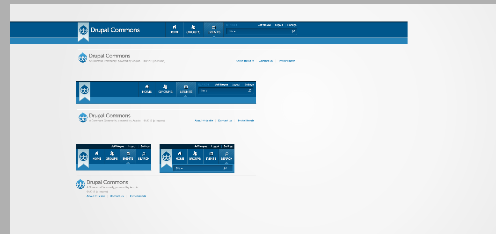This screenshot has width=496, height=234.
Task: Click Logout in the full-width top header
Action: click(279, 25)
